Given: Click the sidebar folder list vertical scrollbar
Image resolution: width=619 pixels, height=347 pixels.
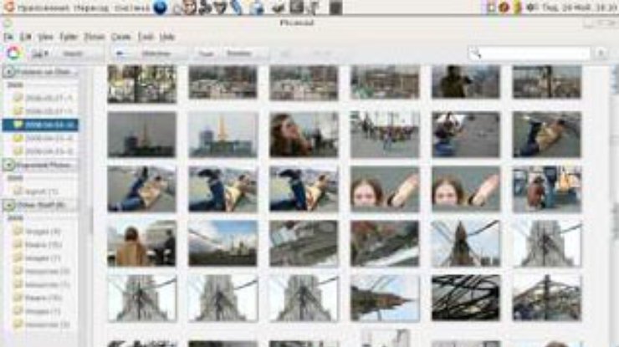Looking at the screenshot, I should coord(91,221).
